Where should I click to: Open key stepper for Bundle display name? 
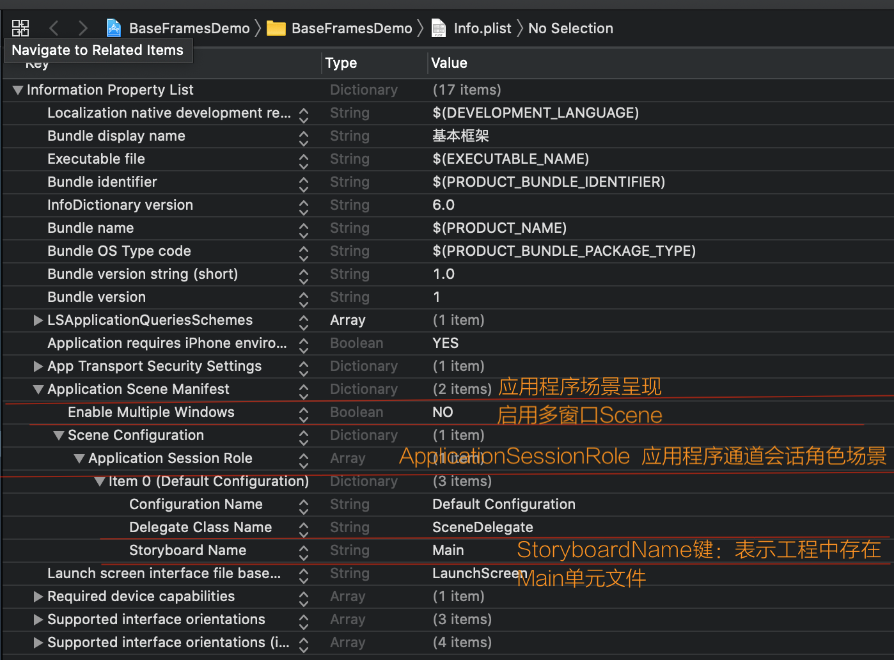point(304,138)
